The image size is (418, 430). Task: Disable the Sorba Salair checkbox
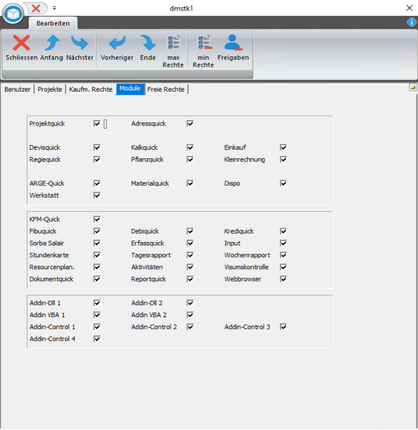[97, 243]
